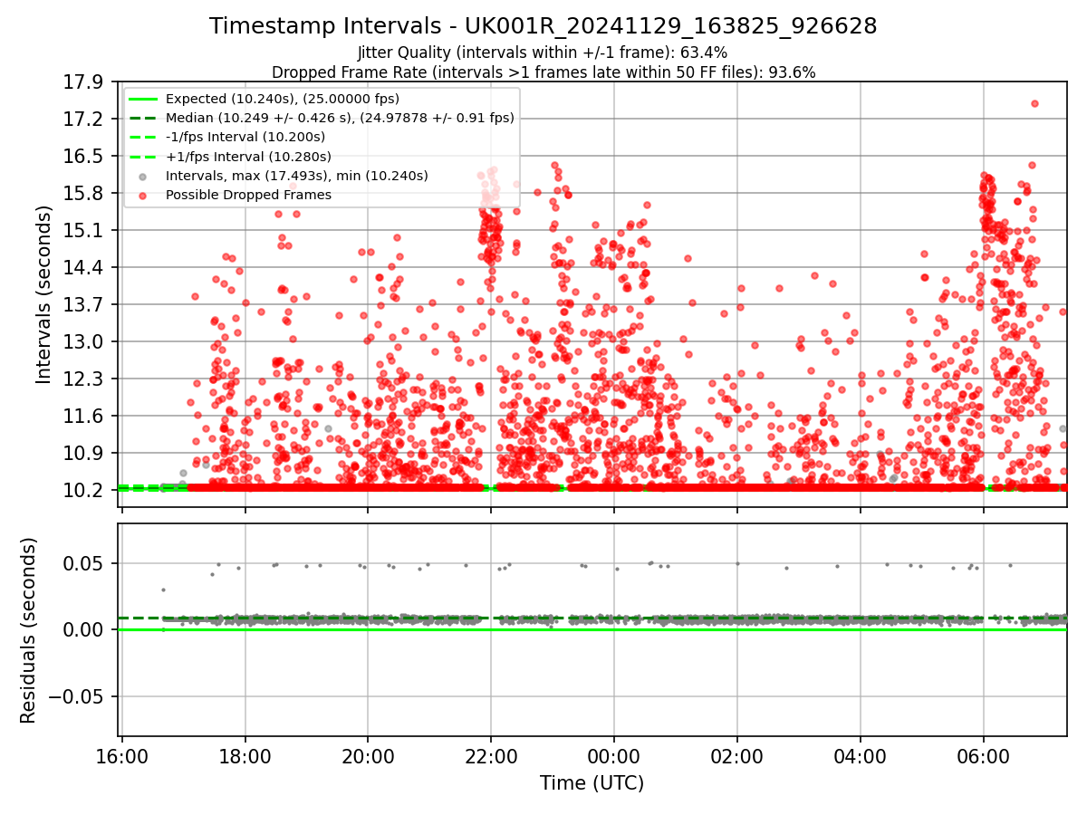Click the x-axis tick label '18:00'
Image resolution: width=1087 pixels, height=815 pixels.
pyautogui.click(x=245, y=755)
